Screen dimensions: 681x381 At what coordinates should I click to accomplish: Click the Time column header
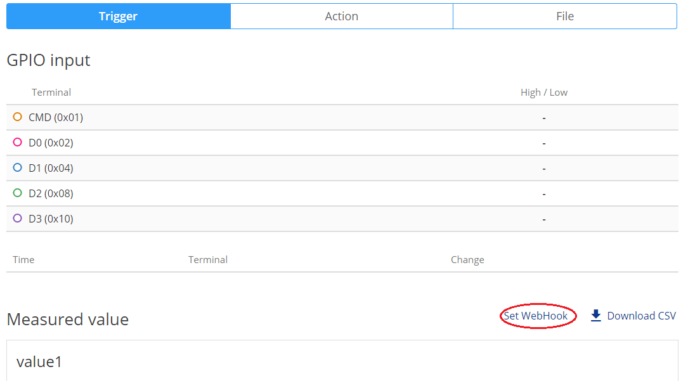23,259
